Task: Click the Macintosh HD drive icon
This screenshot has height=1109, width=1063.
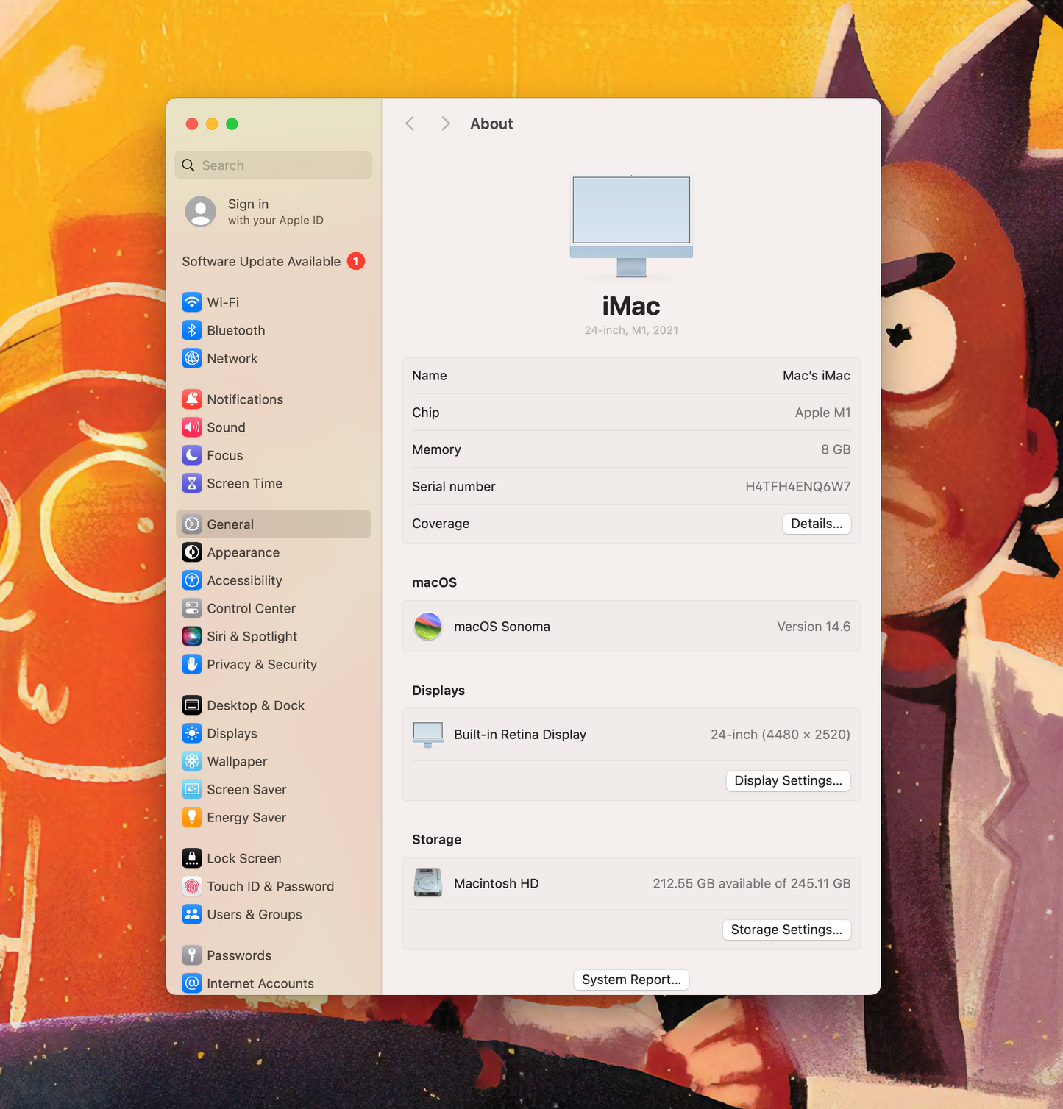Action: point(428,882)
